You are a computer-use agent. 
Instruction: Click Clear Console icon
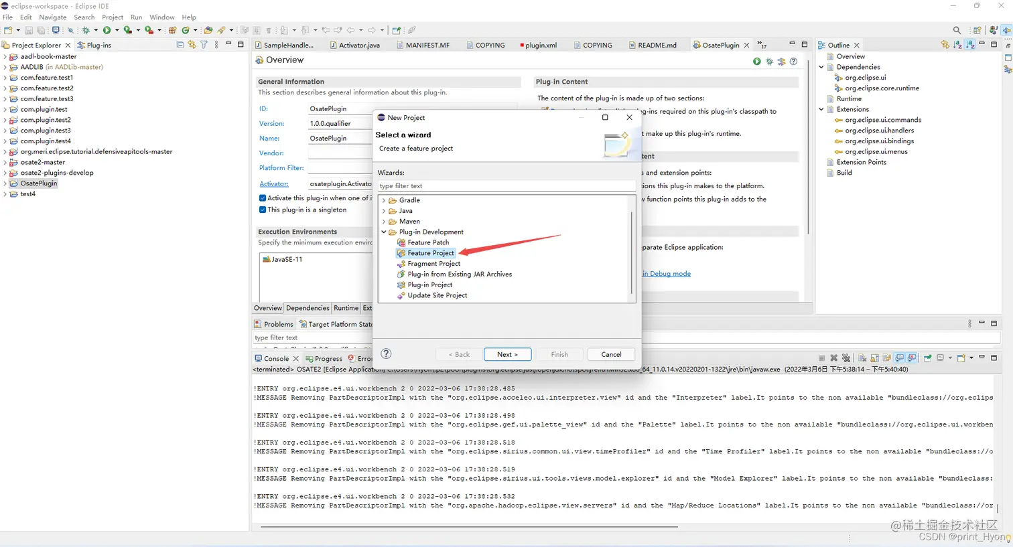863,358
